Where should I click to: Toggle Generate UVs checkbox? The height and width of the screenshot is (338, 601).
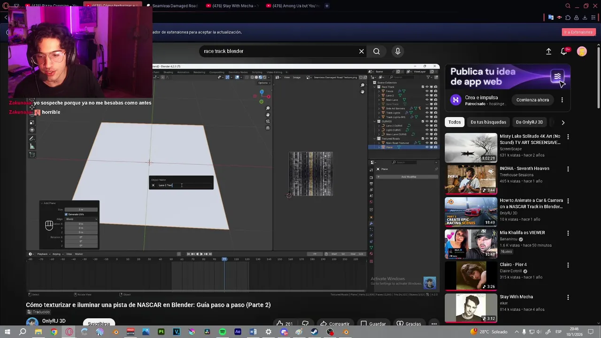[66, 215]
